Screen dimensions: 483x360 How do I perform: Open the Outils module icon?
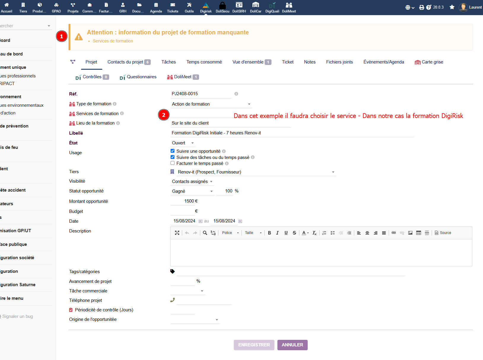click(x=189, y=5)
